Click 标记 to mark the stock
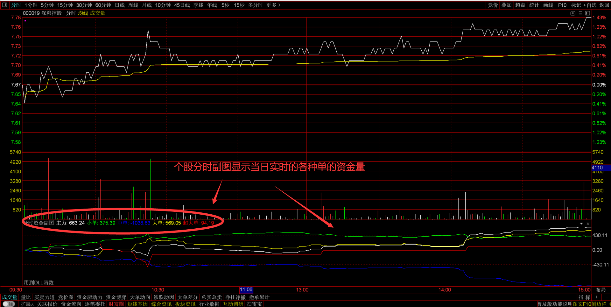 click(576, 5)
